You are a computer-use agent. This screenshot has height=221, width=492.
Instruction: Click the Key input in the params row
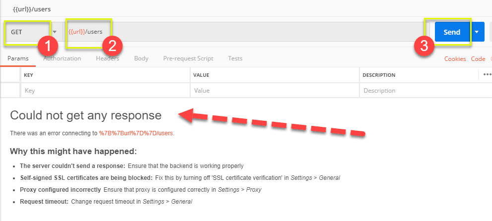pyautogui.click(x=104, y=91)
